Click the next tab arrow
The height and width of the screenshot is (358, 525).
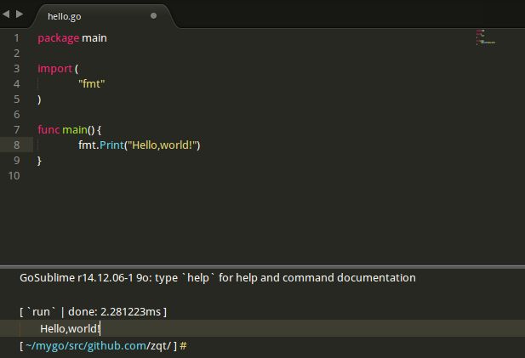(20, 14)
